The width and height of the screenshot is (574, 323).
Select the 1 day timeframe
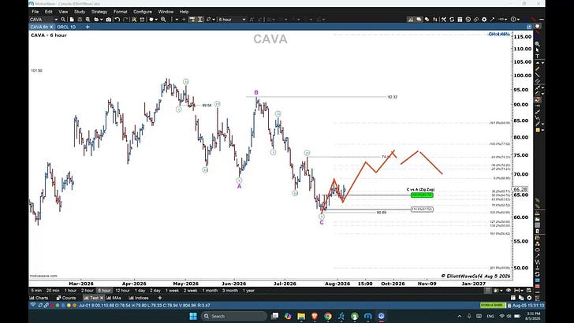pos(140,291)
